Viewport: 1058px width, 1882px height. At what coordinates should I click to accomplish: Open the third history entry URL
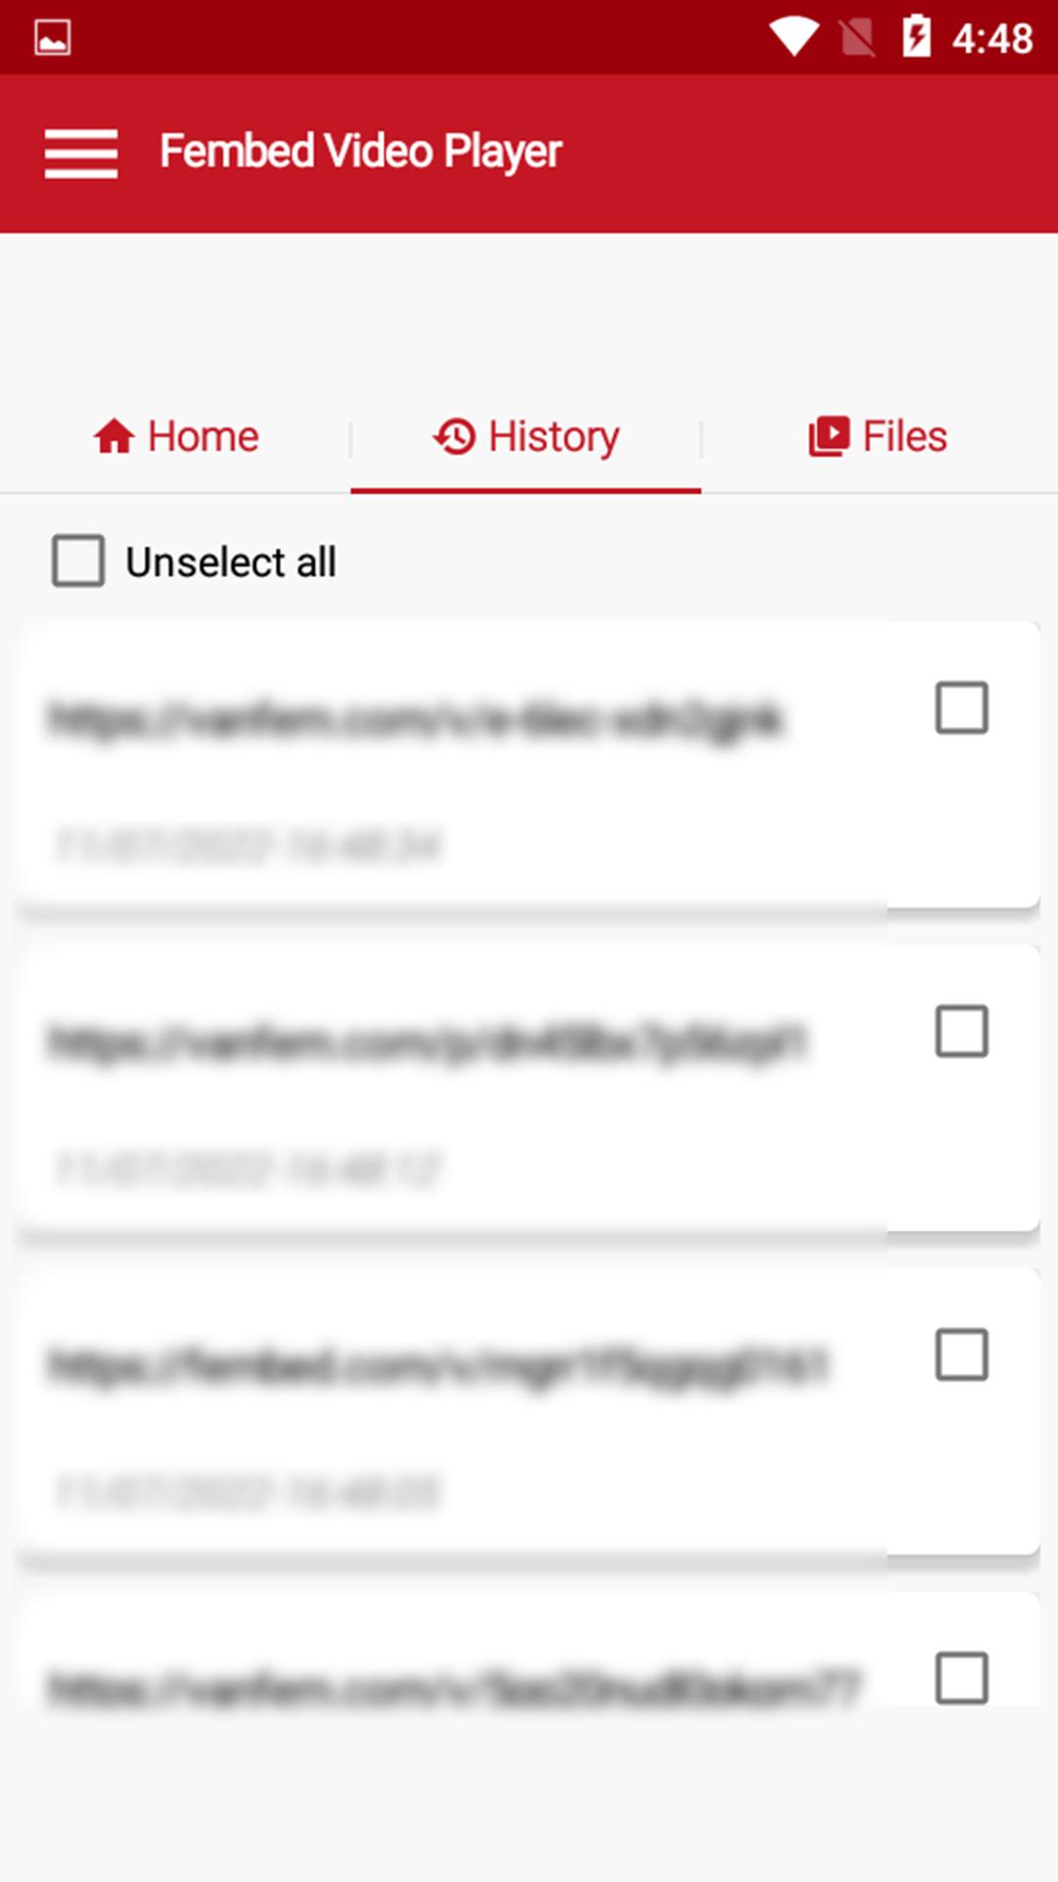point(437,1365)
